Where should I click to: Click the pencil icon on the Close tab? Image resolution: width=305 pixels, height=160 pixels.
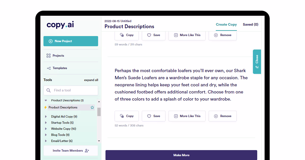[257, 67]
